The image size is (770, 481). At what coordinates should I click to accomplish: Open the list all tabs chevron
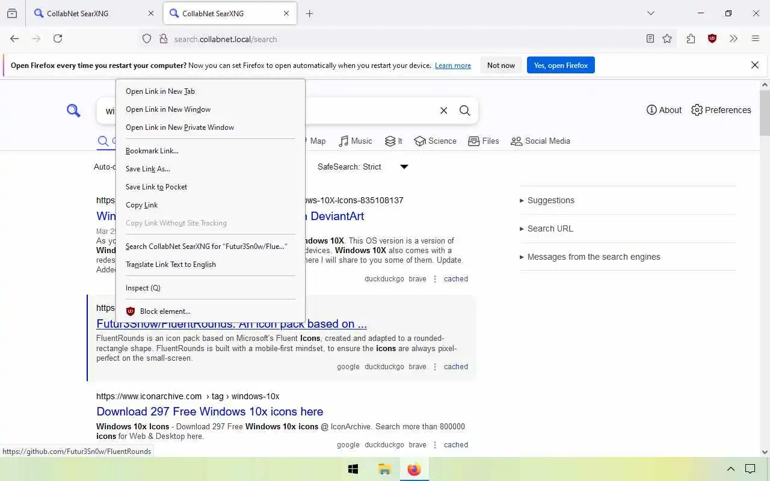tap(650, 13)
